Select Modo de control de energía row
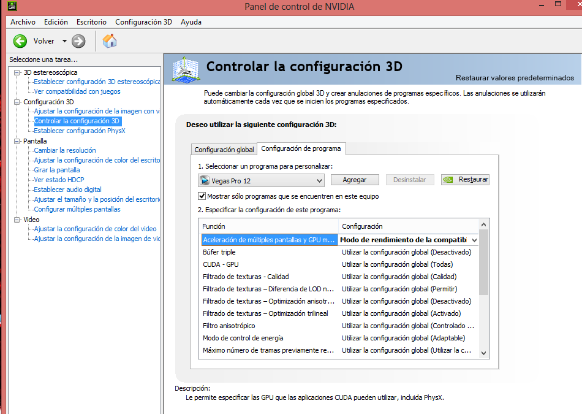The height and width of the screenshot is (414, 582). (339, 338)
